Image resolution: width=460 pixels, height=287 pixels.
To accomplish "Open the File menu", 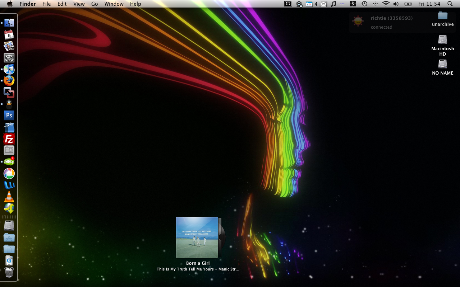I will point(46,4).
